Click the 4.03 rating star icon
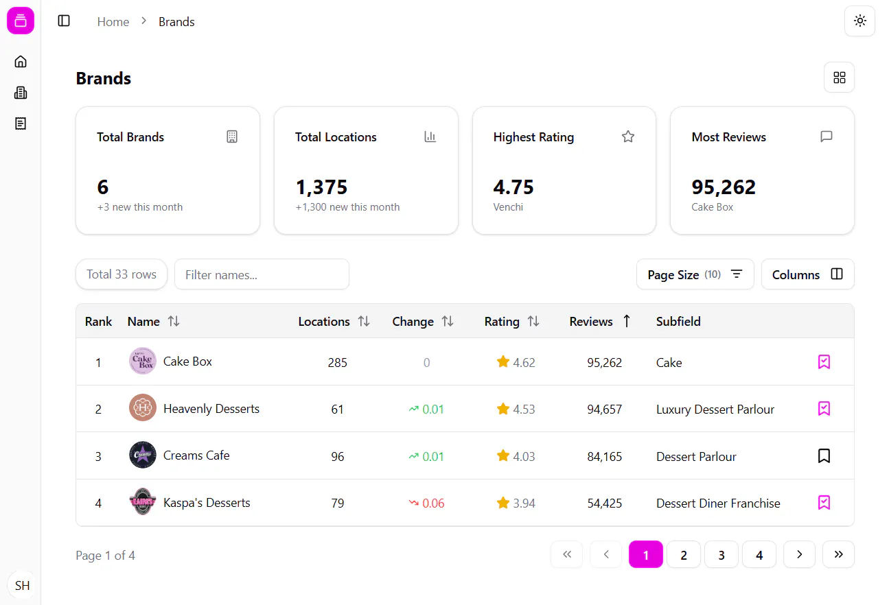This screenshot has width=889, height=605. tap(503, 455)
